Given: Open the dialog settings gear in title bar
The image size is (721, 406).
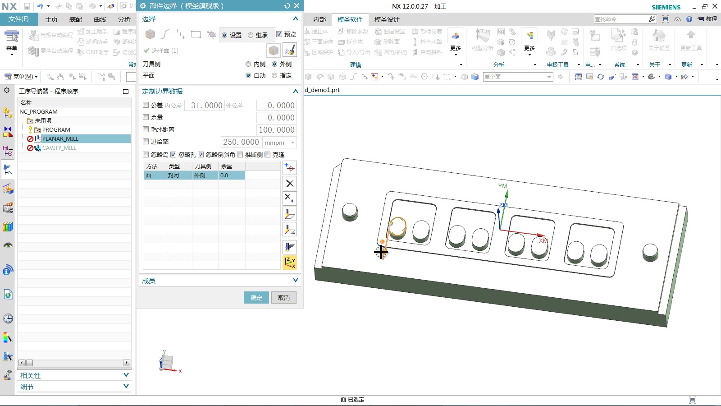Looking at the screenshot, I should point(143,6).
